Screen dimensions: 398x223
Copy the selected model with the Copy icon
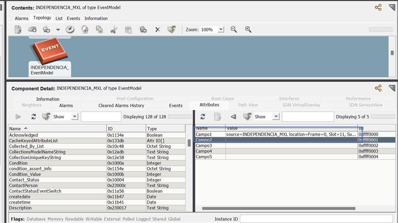pyautogui.click(x=99, y=29)
